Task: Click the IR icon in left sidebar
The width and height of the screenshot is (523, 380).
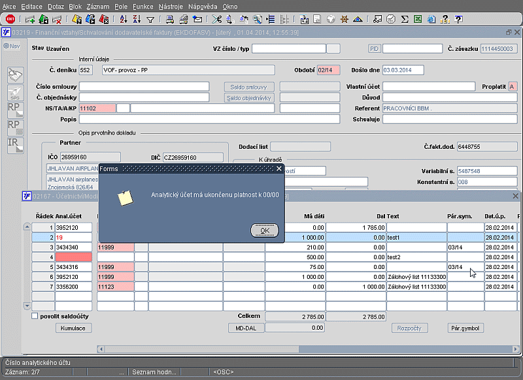Action: point(15,146)
